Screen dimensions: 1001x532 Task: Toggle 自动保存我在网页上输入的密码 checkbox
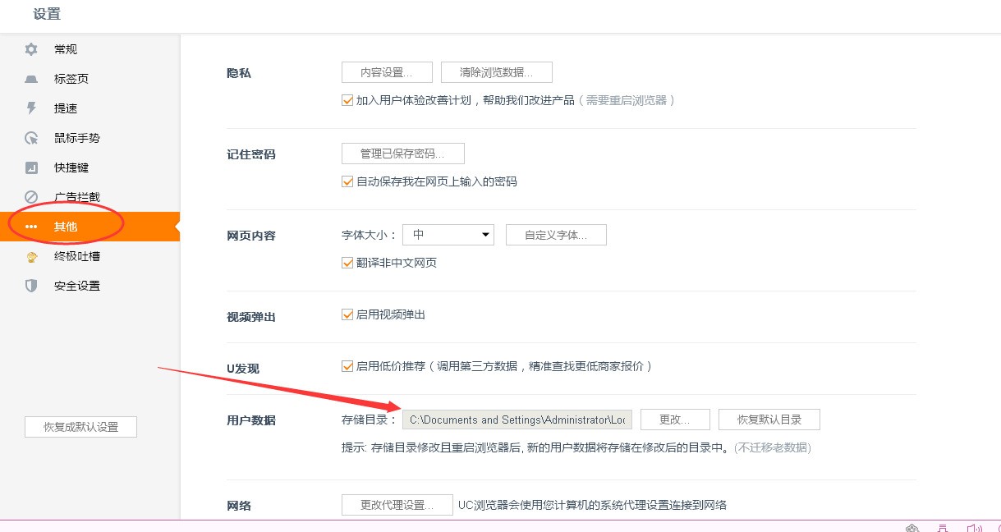(x=347, y=181)
